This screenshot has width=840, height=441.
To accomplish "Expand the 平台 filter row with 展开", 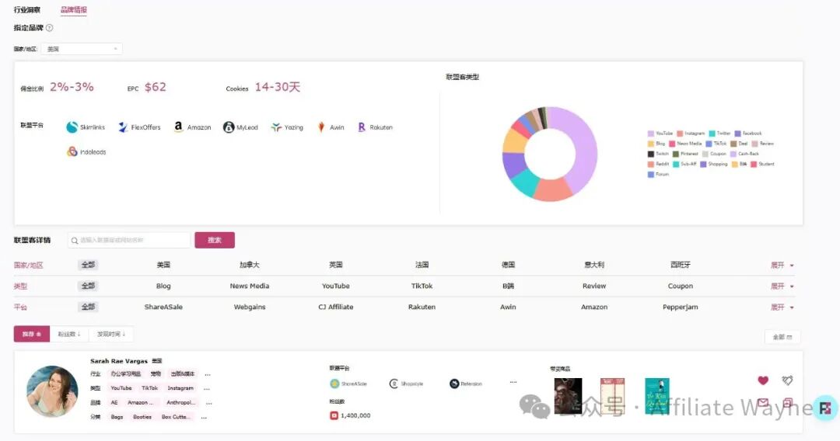I will click(782, 307).
